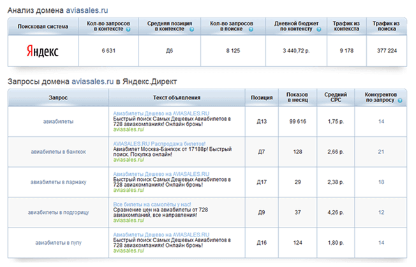Select impressions value 99 616
Viewport: 416px width, 267px height.
click(x=298, y=121)
